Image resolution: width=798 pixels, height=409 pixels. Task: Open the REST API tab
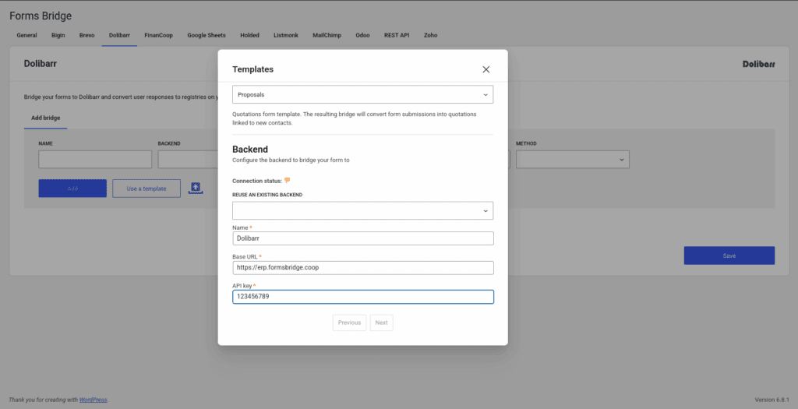(397, 35)
